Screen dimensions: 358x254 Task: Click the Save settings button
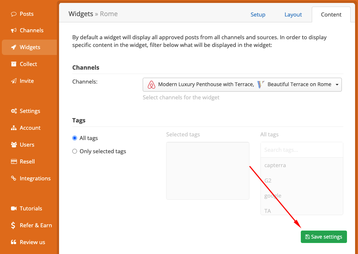tap(324, 237)
